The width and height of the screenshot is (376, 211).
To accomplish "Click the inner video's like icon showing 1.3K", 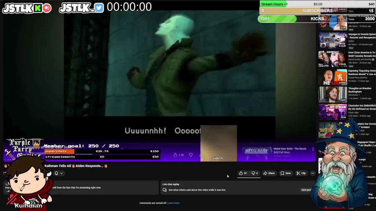I will 175,155.
